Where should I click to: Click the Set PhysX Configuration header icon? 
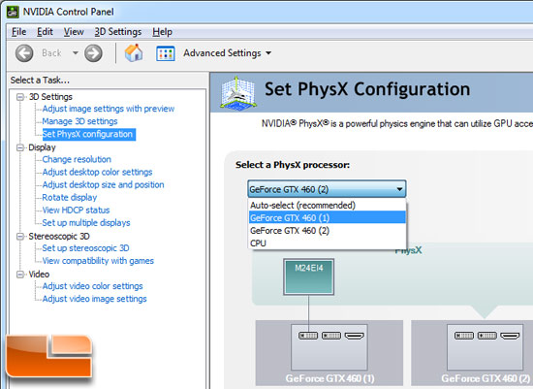[x=237, y=93]
